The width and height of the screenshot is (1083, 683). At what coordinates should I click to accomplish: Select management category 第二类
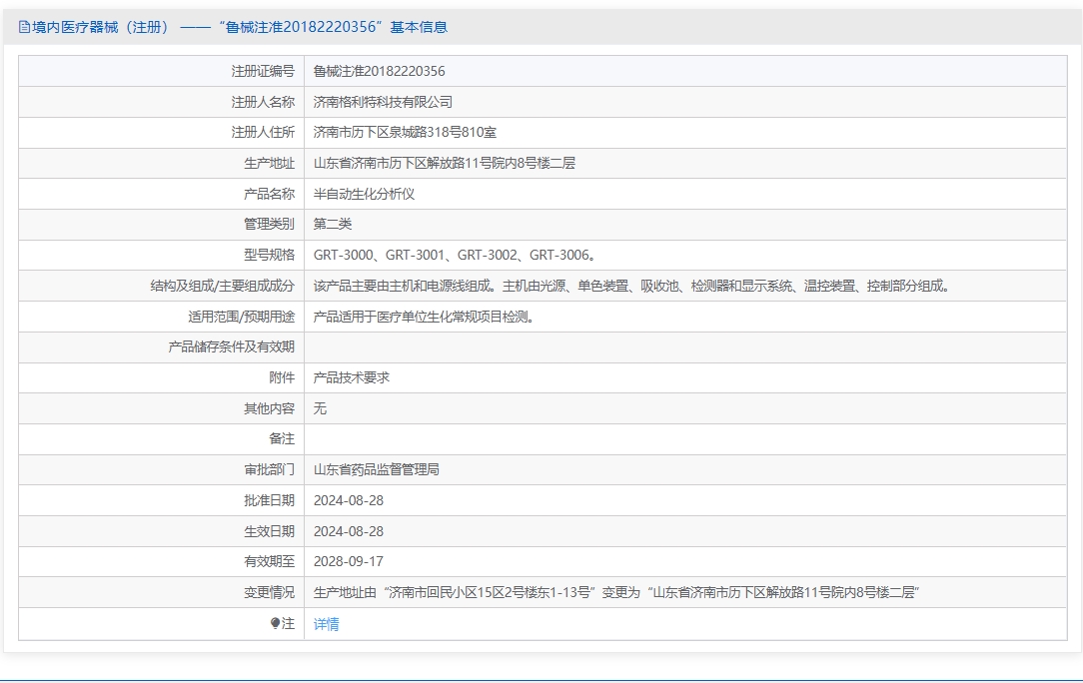coord(333,224)
